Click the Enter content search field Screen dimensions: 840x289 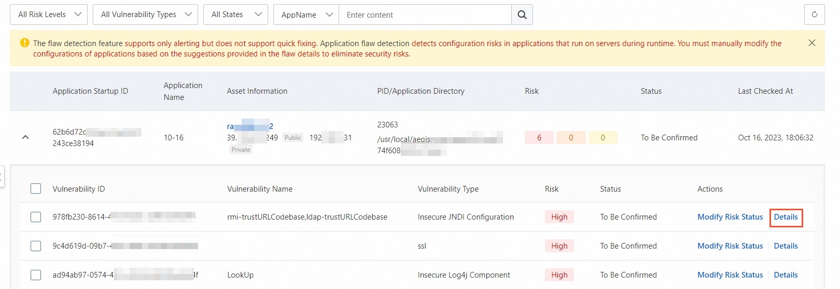click(425, 15)
